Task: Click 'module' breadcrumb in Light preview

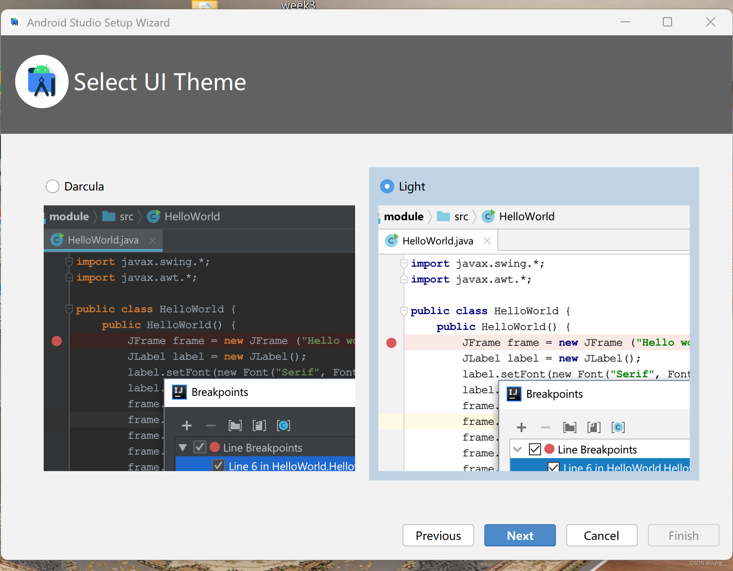Action: pyautogui.click(x=404, y=217)
